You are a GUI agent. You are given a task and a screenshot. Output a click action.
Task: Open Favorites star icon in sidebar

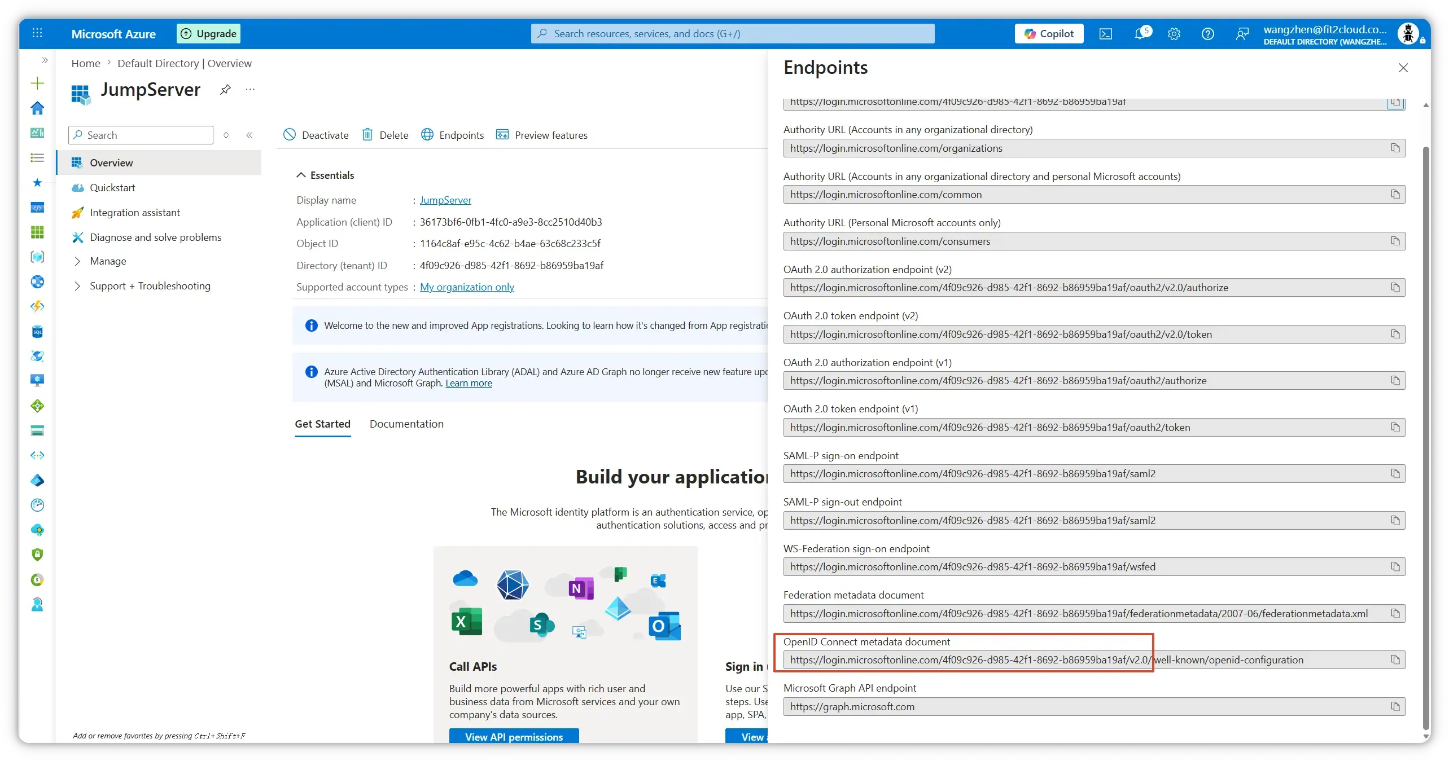(37, 182)
